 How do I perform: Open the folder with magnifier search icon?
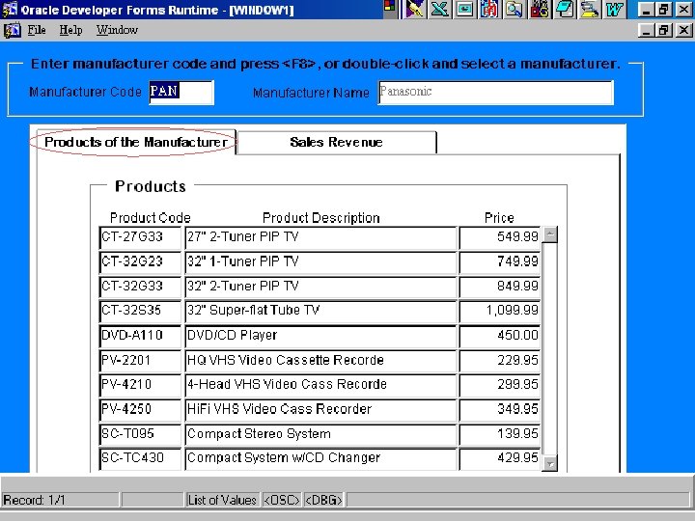point(514,10)
